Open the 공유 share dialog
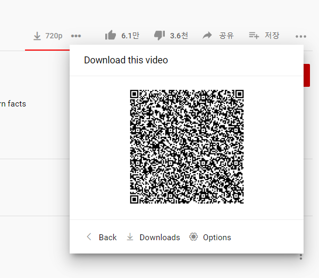Viewport: 319px width, 278px height. click(x=226, y=36)
